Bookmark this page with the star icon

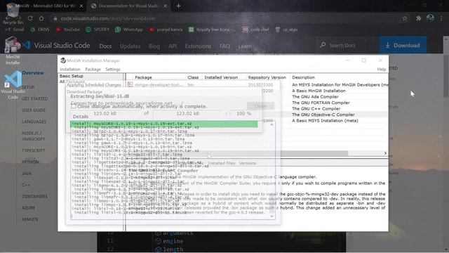(x=405, y=18)
